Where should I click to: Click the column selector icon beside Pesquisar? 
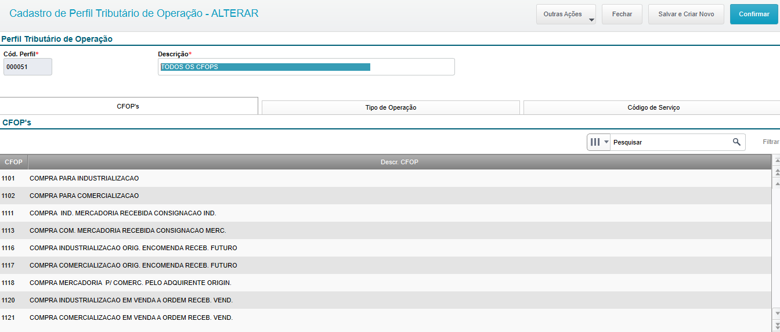pos(595,142)
